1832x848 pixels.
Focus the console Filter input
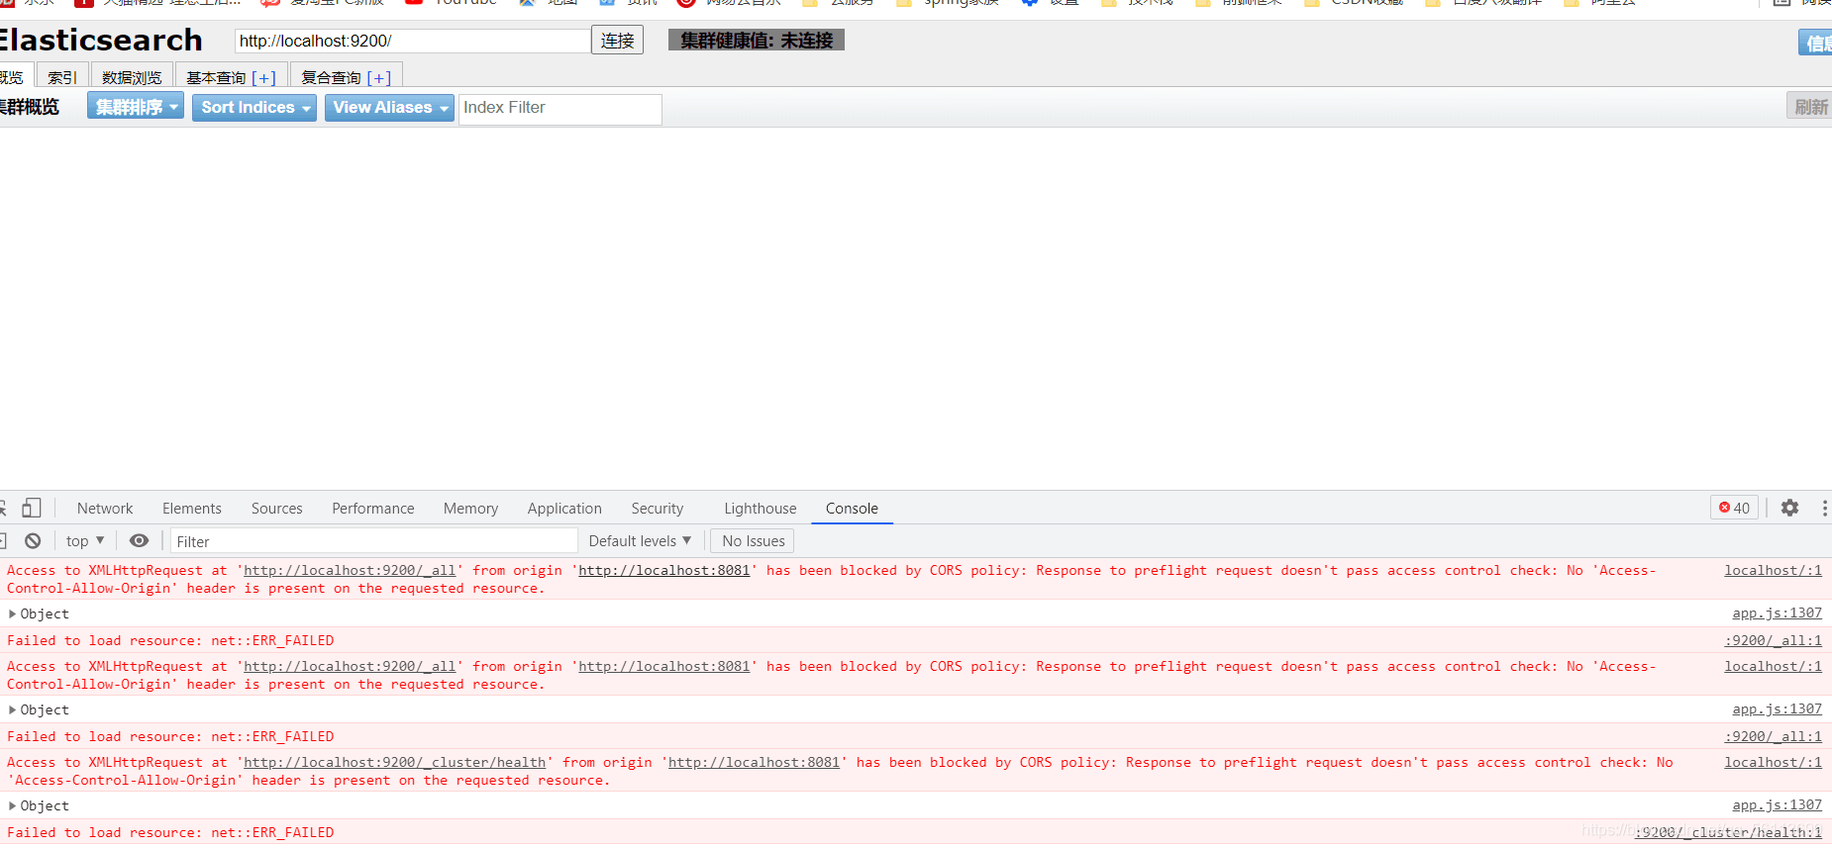374,541
